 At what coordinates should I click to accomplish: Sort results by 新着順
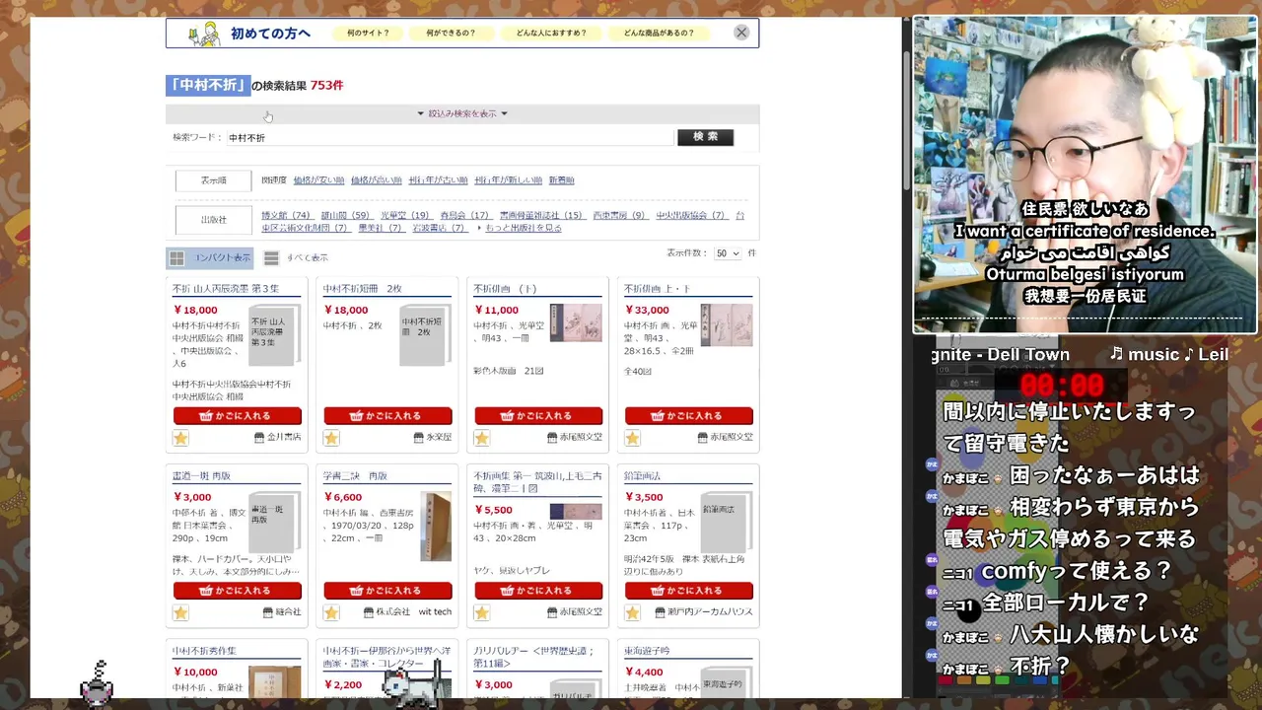coord(561,180)
